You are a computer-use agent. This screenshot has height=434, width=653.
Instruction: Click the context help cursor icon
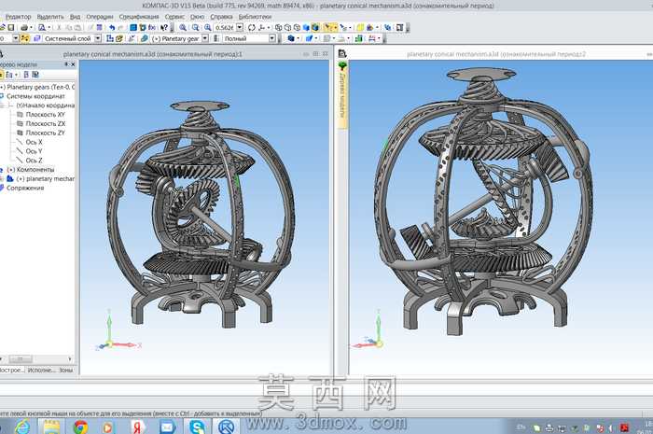(164, 27)
